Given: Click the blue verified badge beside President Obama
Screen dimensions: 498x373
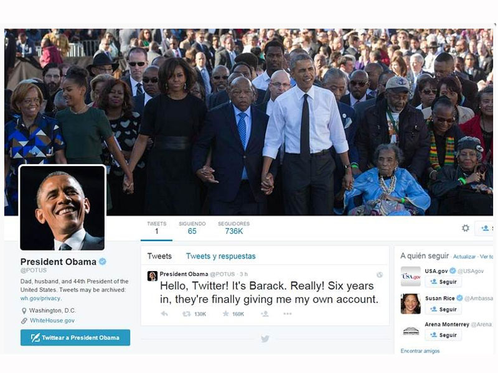Looking at the screenshot, I should (x=103, y=262).
